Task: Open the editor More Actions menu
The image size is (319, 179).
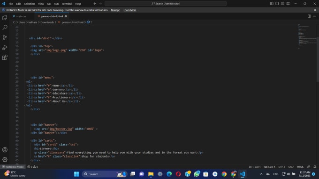Action: tap(314, 16)
